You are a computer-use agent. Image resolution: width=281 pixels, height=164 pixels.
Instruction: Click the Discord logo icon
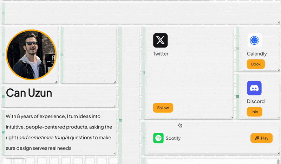point(254,88)
